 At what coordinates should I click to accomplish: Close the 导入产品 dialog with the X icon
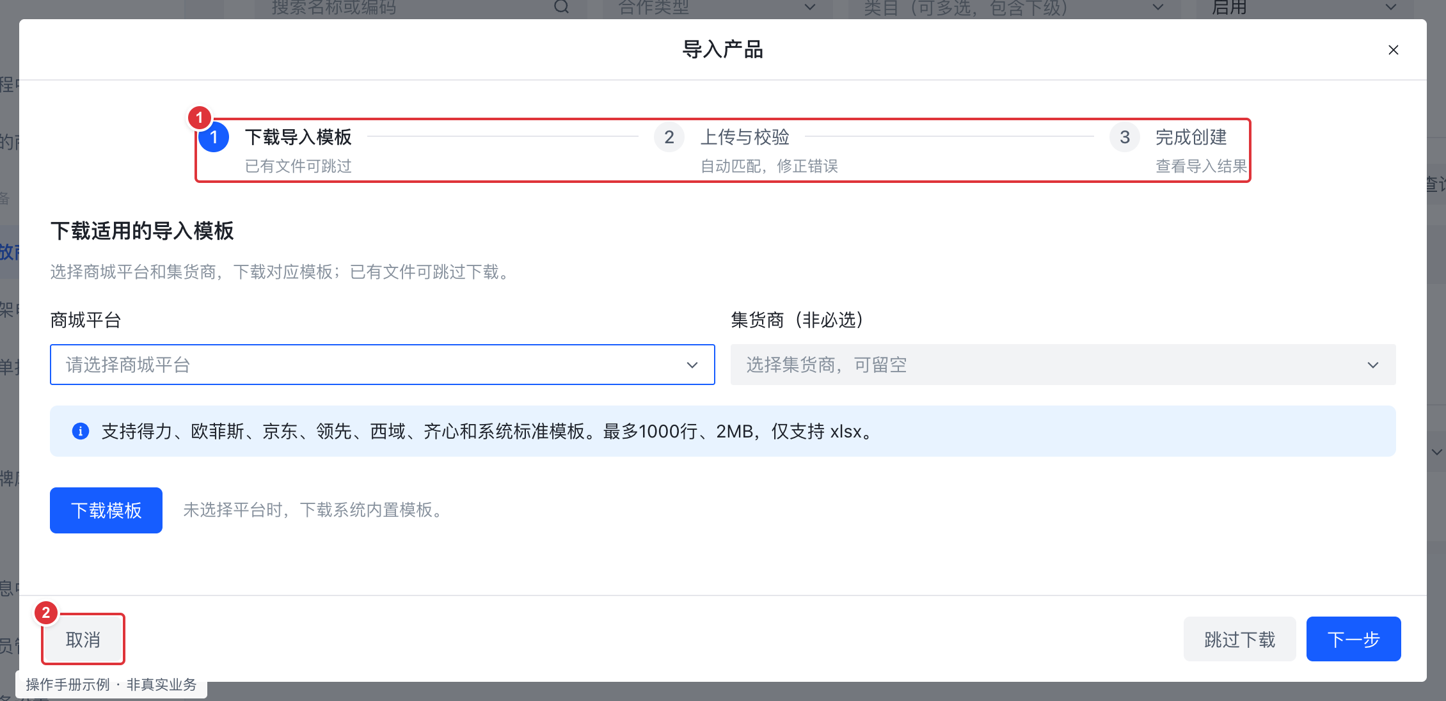(x=1393, y=50)
